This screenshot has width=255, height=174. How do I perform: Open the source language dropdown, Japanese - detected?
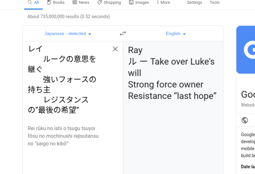click(68, 33)
